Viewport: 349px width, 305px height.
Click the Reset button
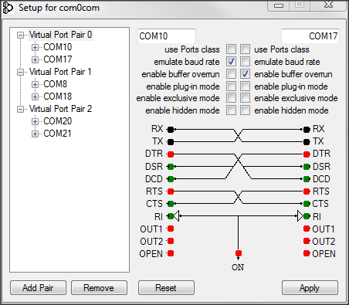coord(166,288)
